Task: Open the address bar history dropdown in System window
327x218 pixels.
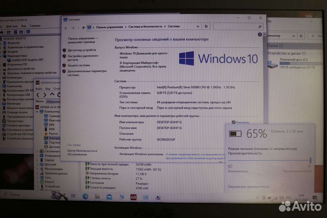Action: coord(198,26)
